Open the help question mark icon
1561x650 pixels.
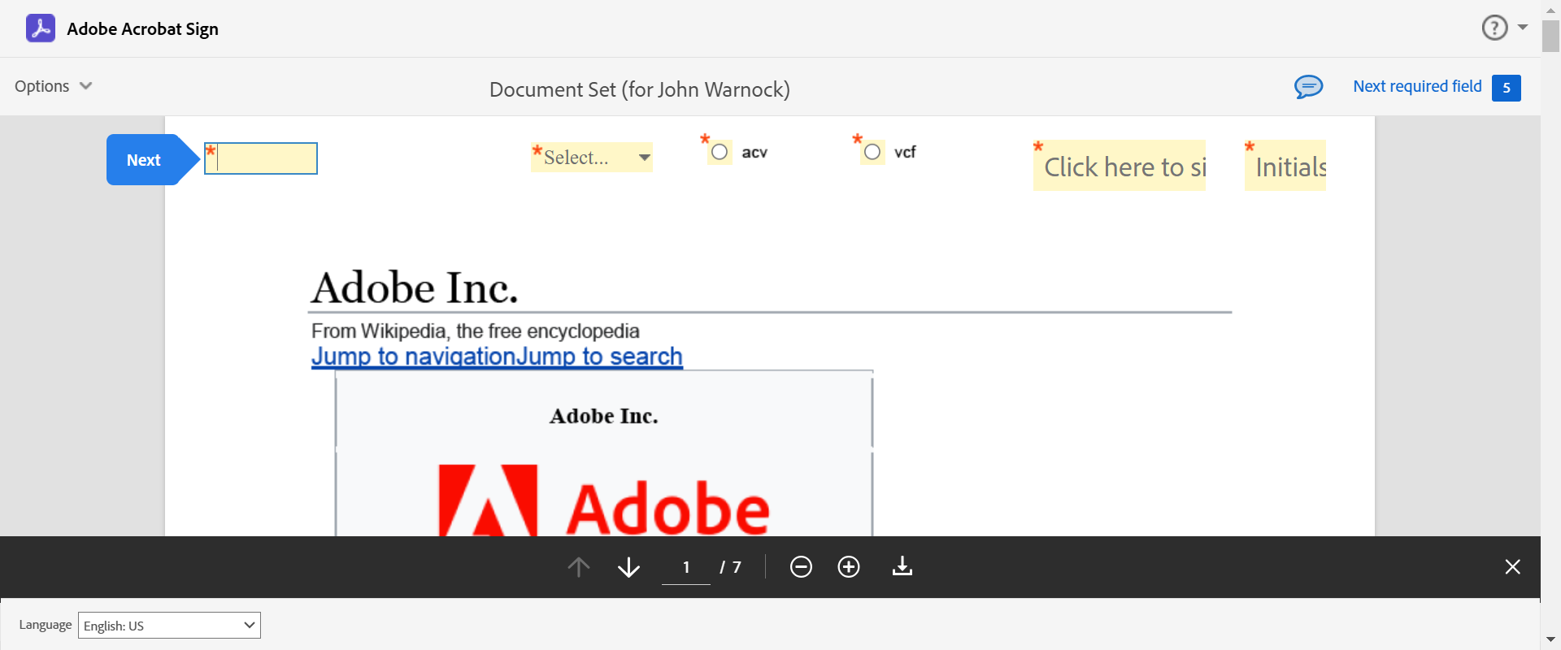coord(1494,28)
